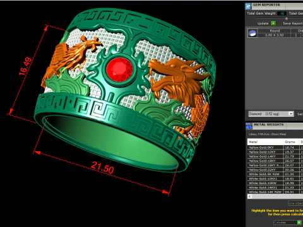303x227 pixels.
Task: Click the red round gemstone on the ring
Action: [x=119, y=69]
